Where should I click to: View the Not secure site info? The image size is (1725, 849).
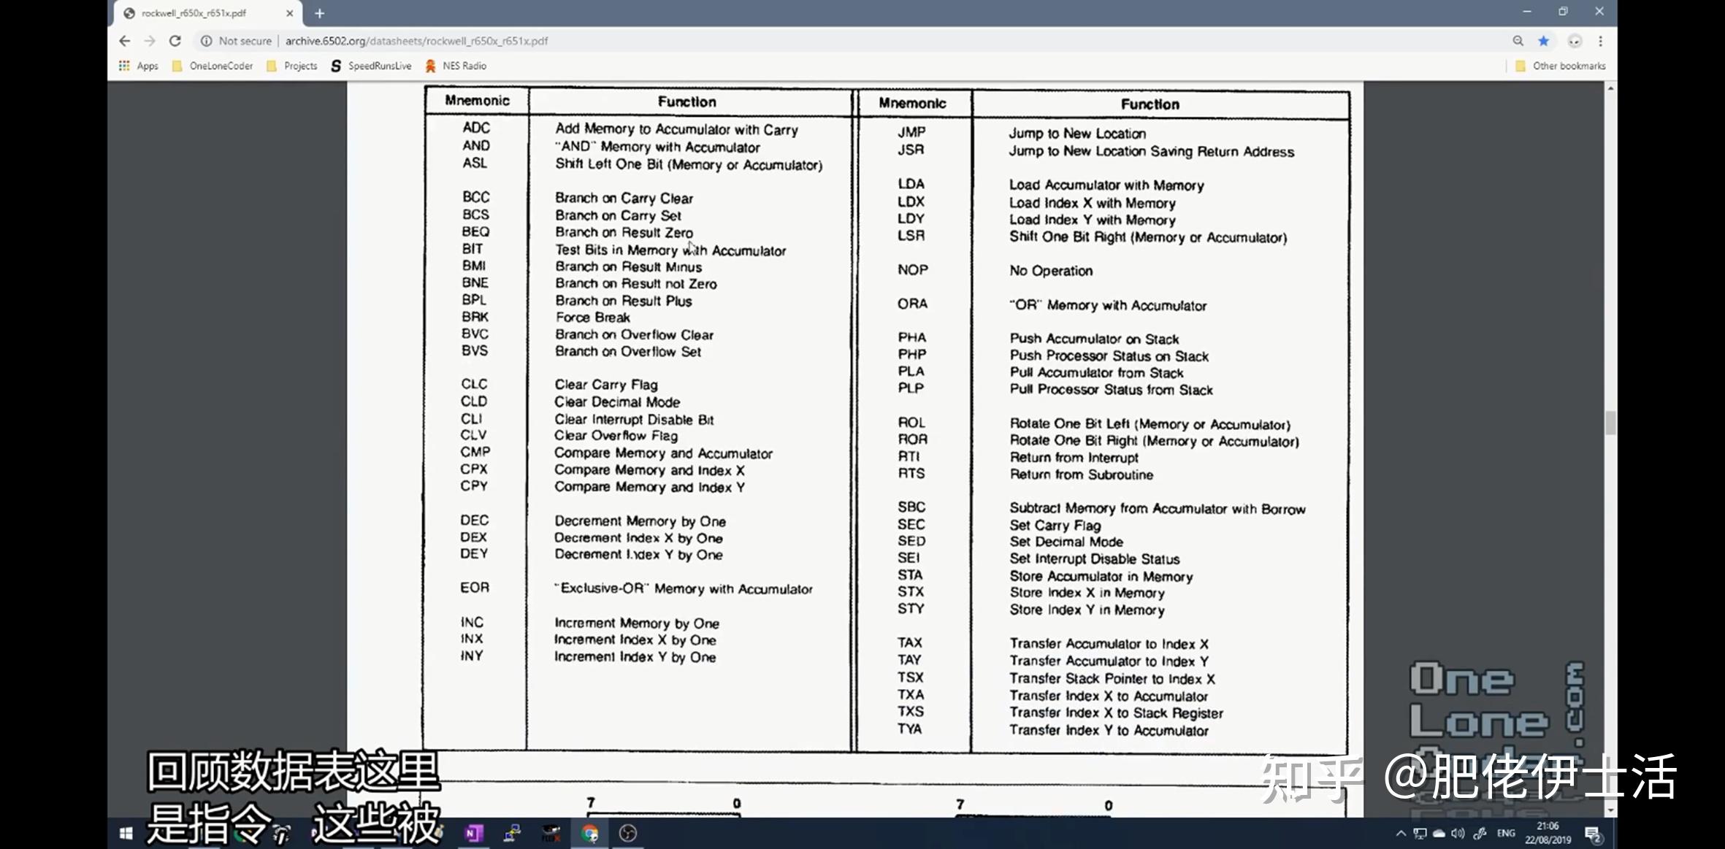[236, 41]
